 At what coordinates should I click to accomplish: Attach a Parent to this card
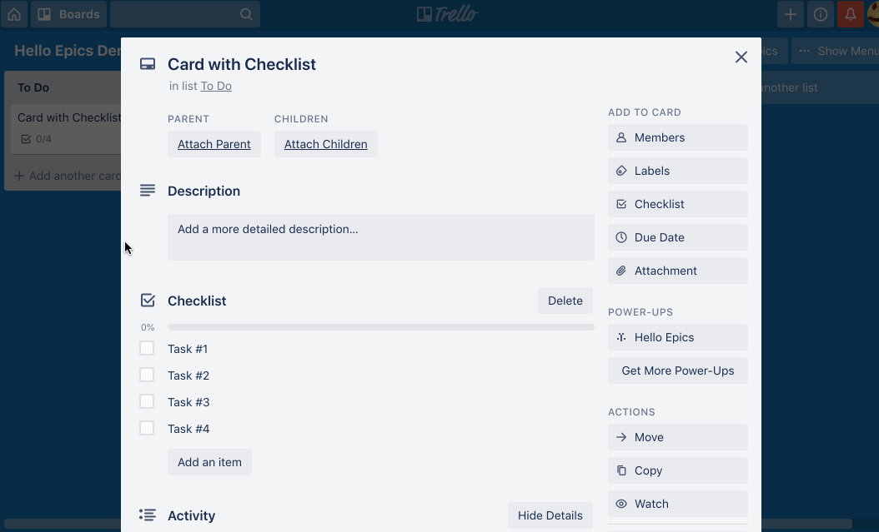coord(213,143)
